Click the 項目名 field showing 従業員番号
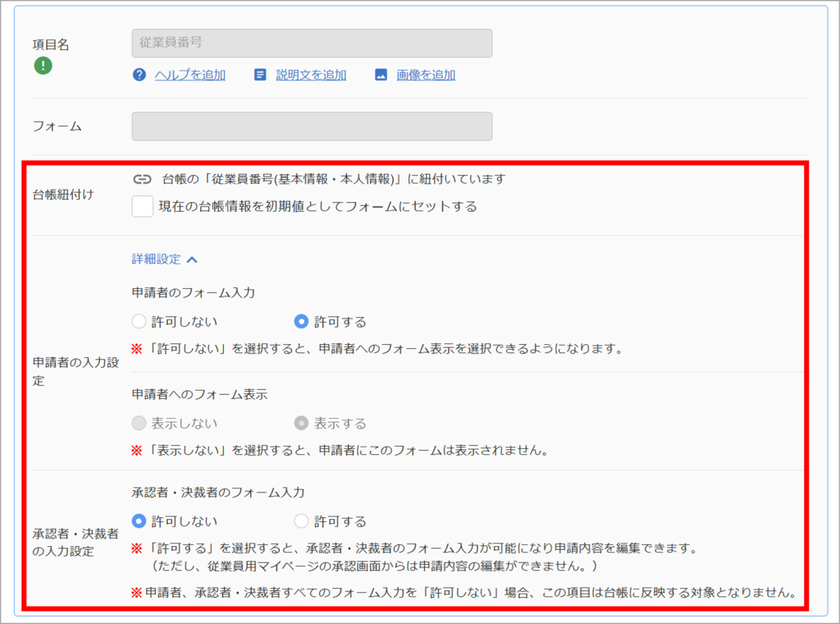This screenshot has width=840, height=624. coord(312,43)
